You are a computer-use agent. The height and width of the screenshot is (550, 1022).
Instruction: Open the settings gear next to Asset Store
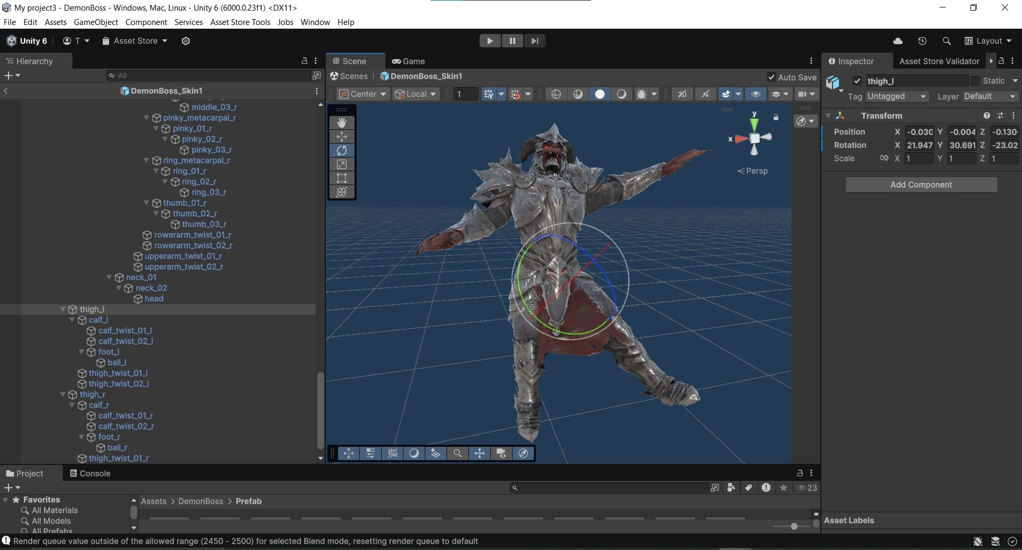(186, 41)
